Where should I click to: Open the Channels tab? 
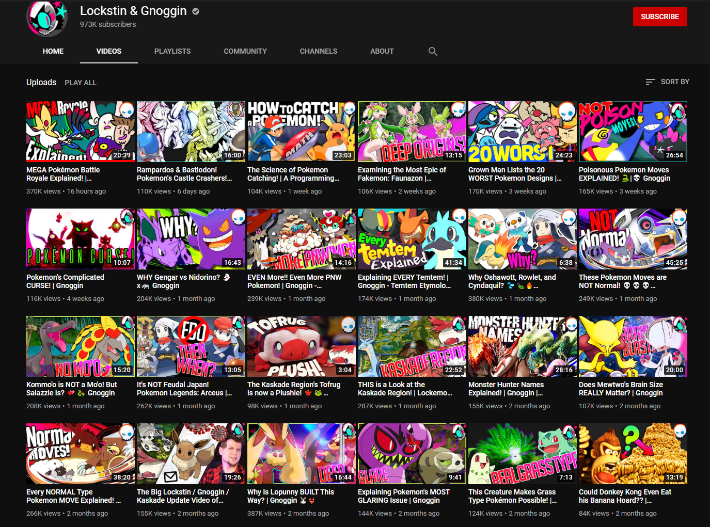pyautogui.click(x=319, y=51)
